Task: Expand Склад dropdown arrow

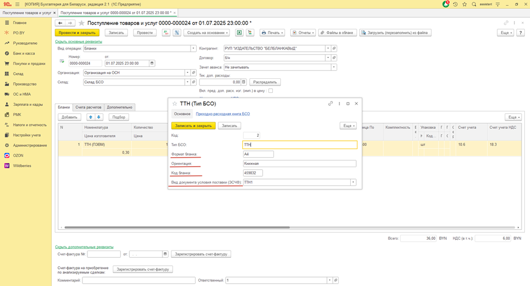Action: [188, 82]
